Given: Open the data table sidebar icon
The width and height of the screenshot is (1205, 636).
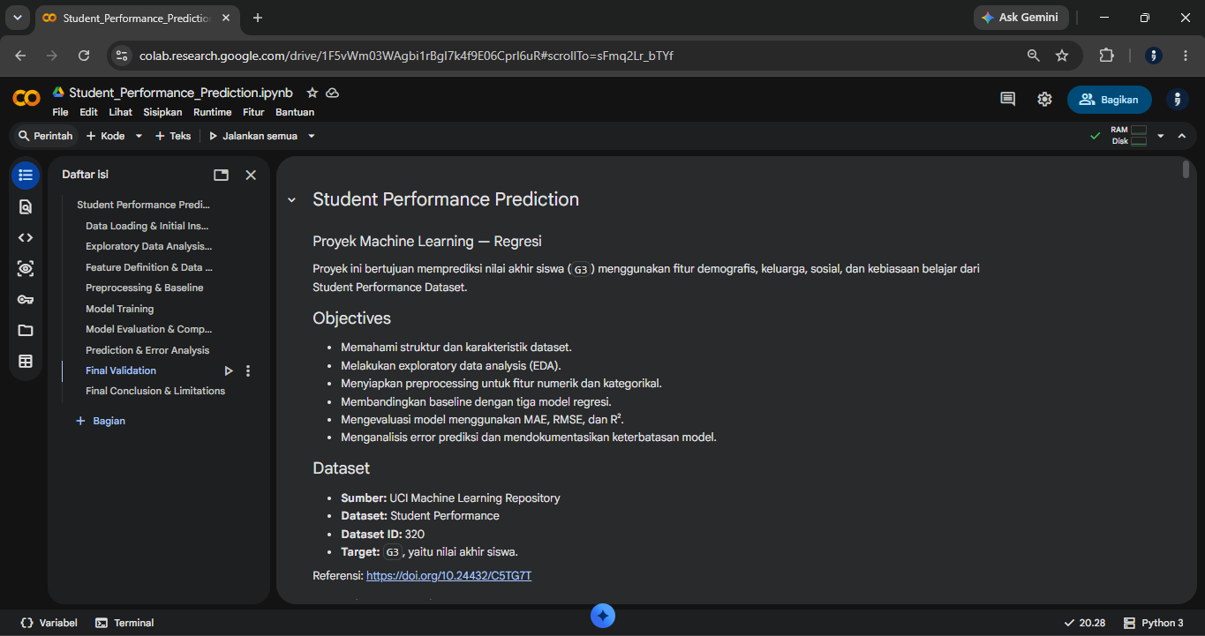Looking at the screenshot, I should point(26,361).
